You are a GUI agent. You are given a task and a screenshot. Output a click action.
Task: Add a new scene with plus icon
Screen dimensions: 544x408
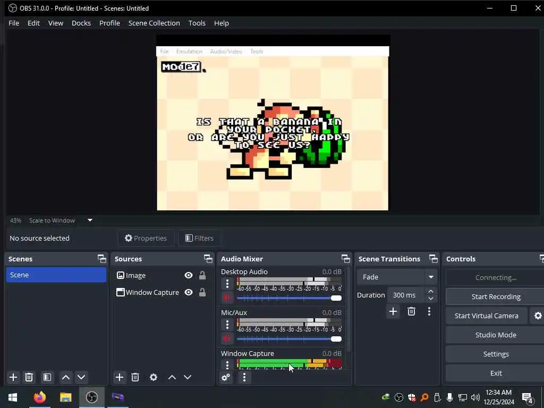point(13,377)
